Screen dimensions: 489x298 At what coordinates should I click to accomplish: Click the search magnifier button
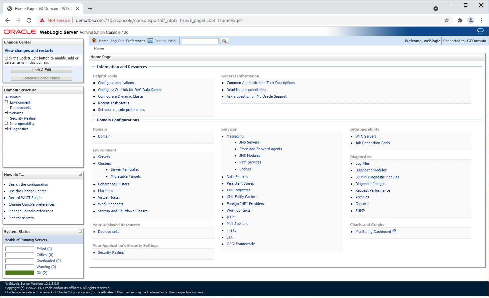point(224,41)
